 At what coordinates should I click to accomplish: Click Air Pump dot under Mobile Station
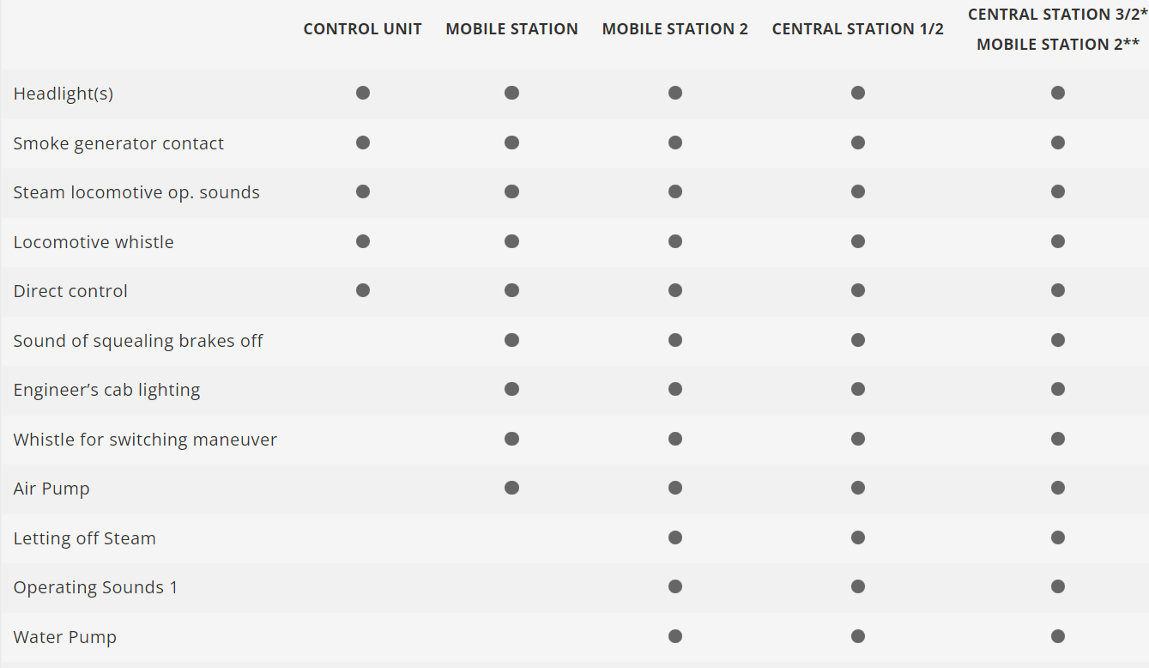511,488
